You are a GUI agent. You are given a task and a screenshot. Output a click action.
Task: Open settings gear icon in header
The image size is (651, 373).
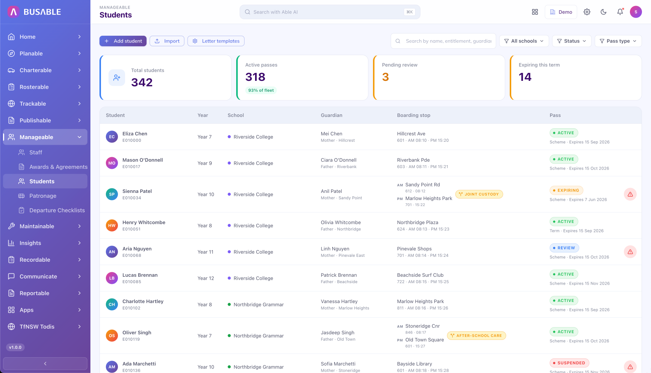click(587, 12)
